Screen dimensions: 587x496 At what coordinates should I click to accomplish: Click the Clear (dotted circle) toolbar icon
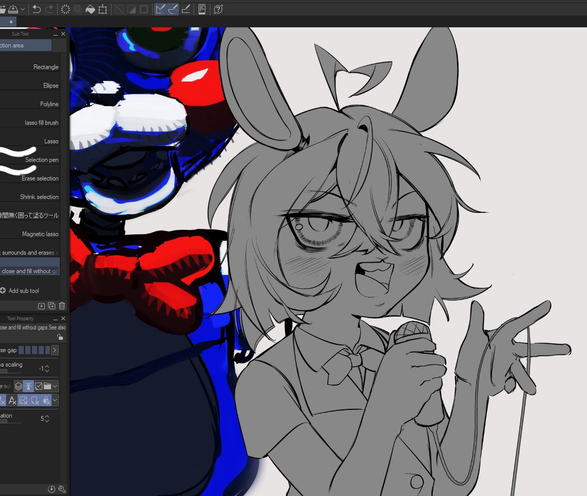66,9
